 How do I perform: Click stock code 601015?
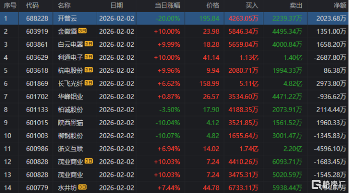coord(37,123)
